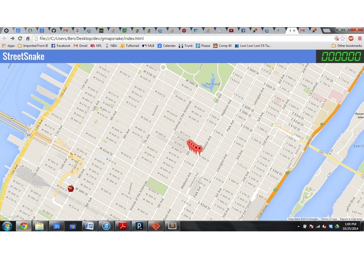Open the Chrome hamburger menu
Image resolution: width=364 pixels, height=258 pixels.
[360, 39]
